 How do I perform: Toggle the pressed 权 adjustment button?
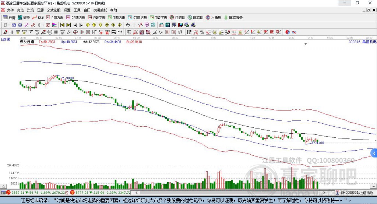(x=48, y=25)
